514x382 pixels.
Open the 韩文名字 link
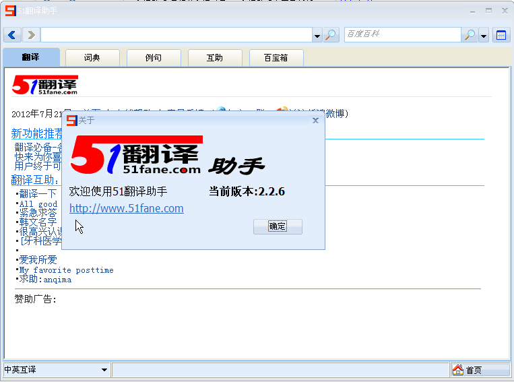[38, 222]
